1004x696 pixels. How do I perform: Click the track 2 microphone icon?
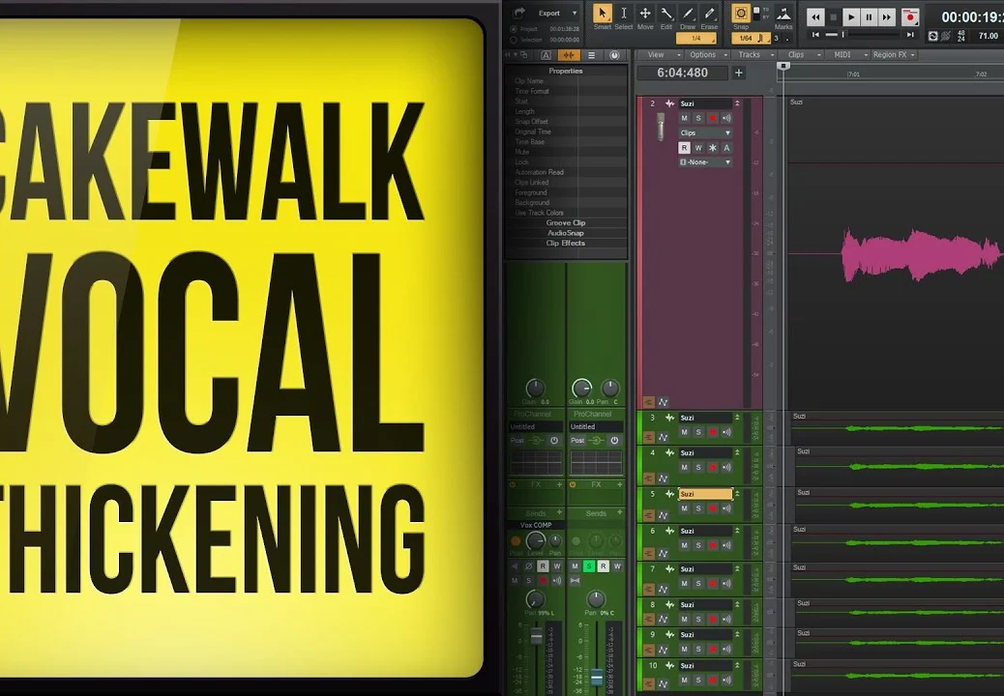tap(661, 127)
